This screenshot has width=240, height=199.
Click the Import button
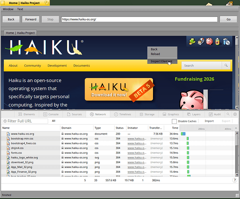point(209,121)
